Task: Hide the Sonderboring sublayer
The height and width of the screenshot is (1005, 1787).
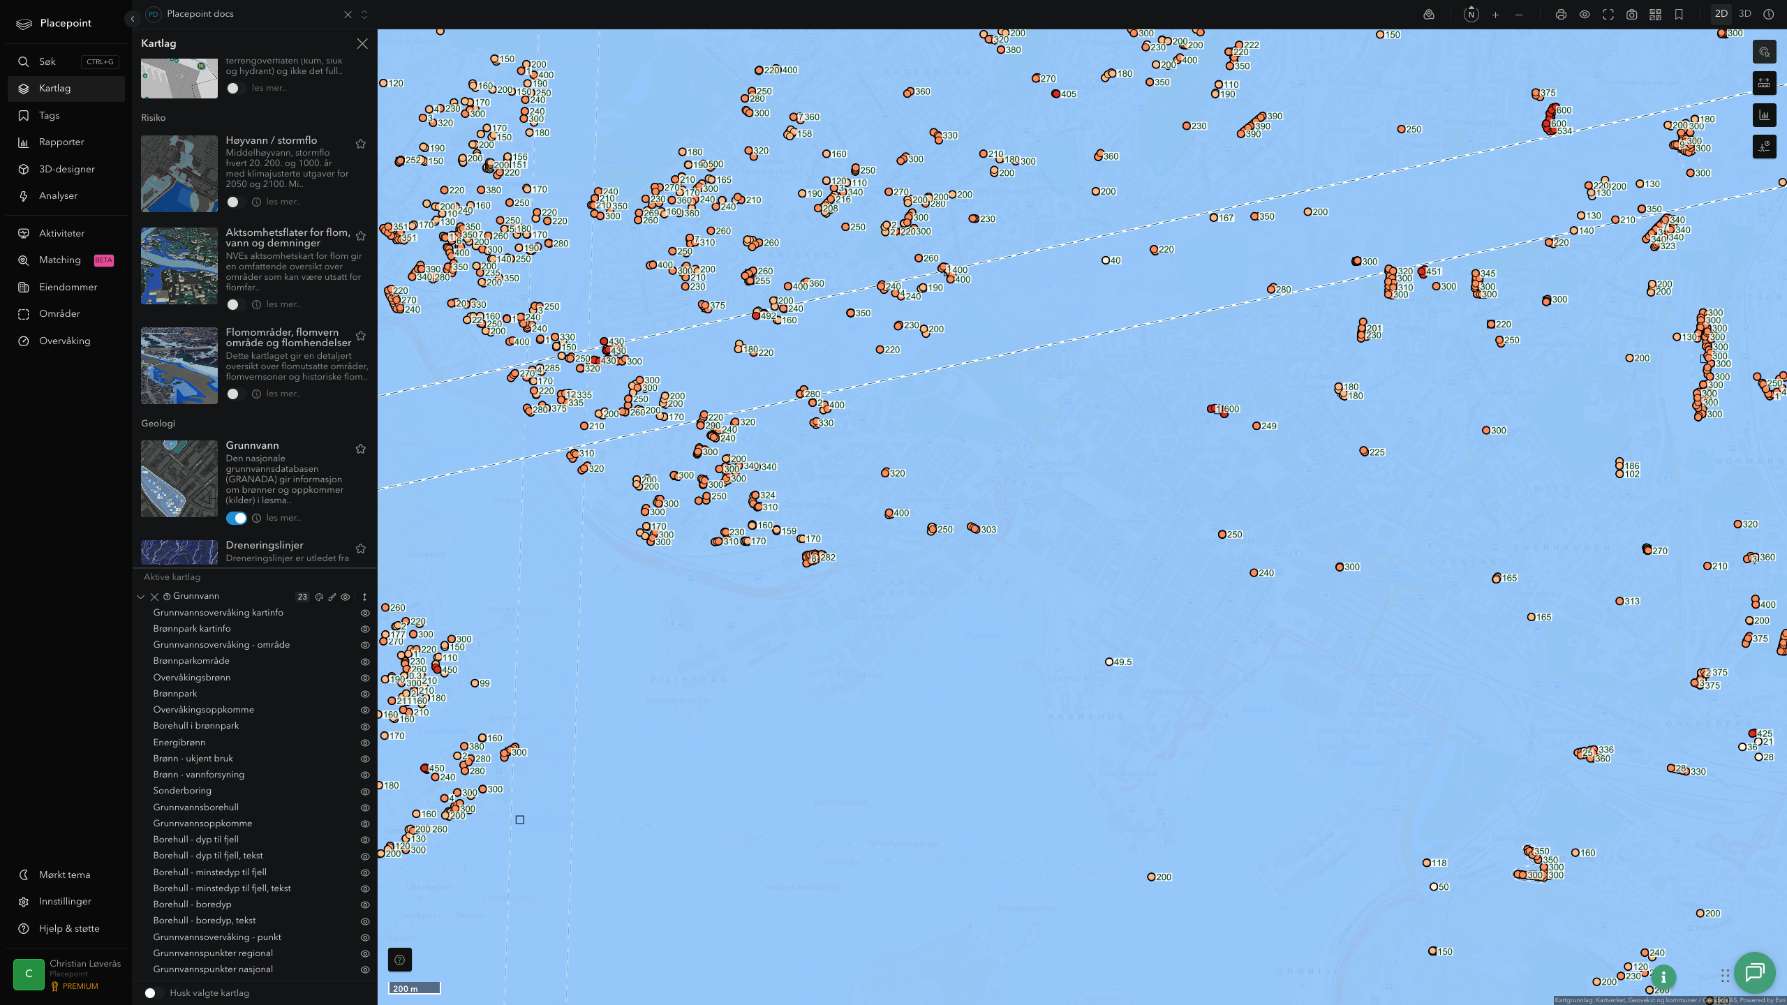Action: tap(364, 791)
